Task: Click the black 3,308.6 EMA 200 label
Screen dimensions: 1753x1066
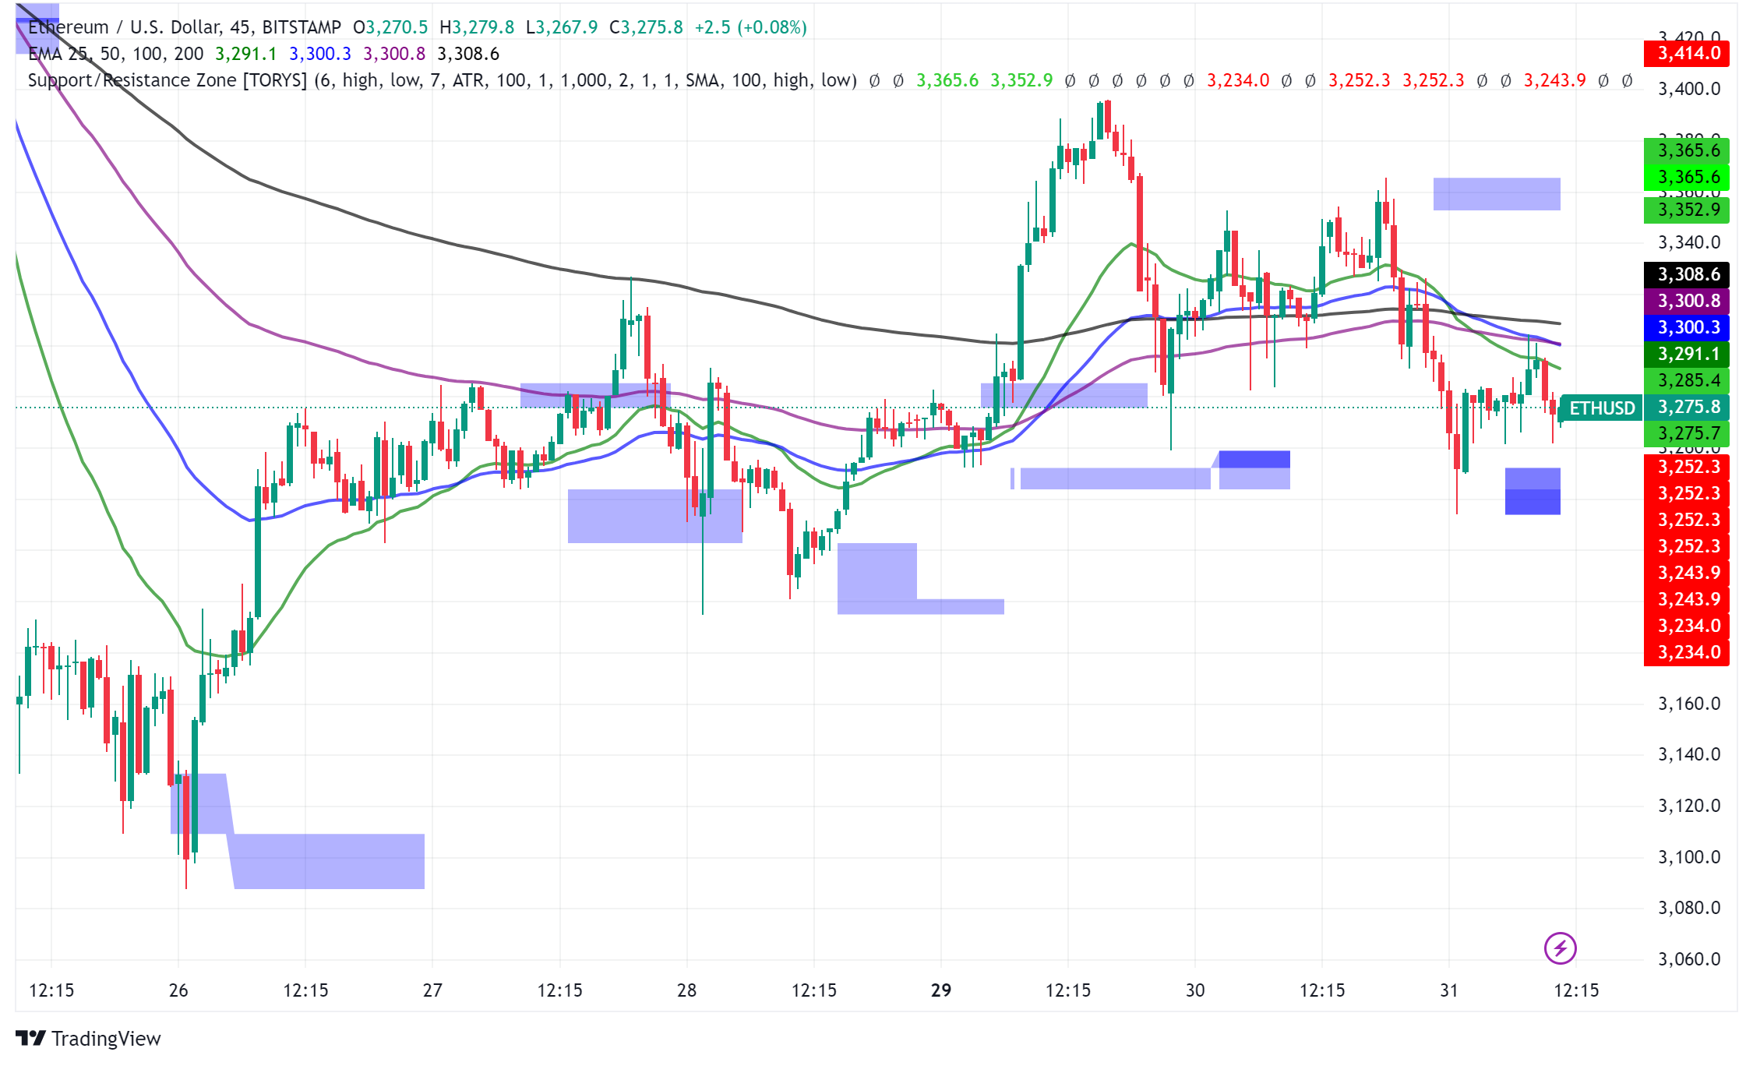Action: (1687, 274)
